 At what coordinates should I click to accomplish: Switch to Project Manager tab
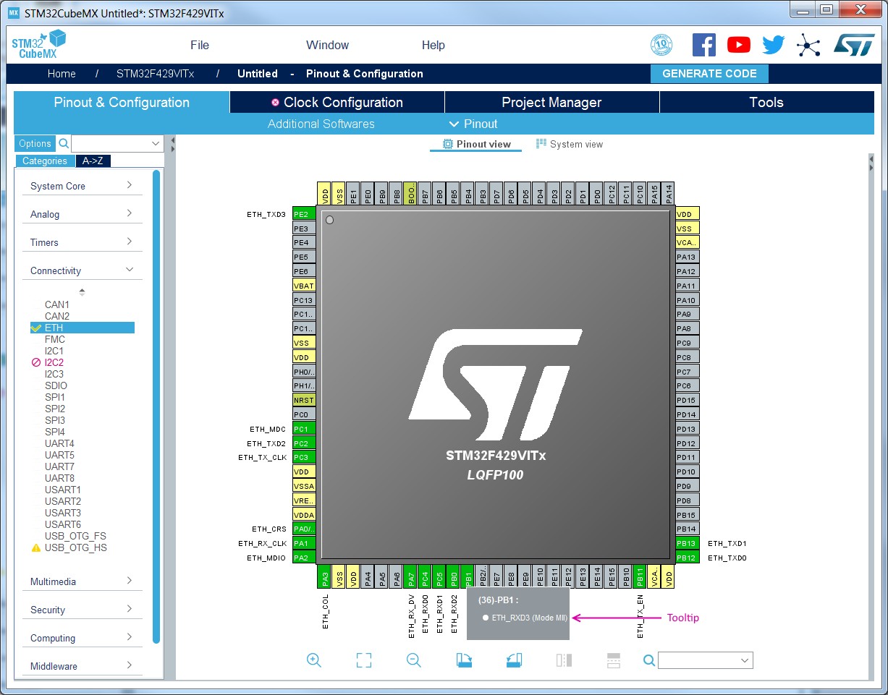coord(551,102)
